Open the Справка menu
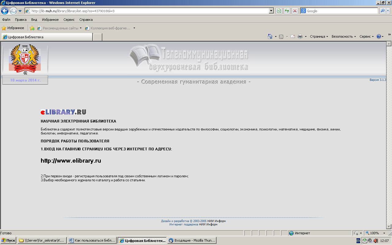Viewport: 392px width, 245px height. pos(86,20)
